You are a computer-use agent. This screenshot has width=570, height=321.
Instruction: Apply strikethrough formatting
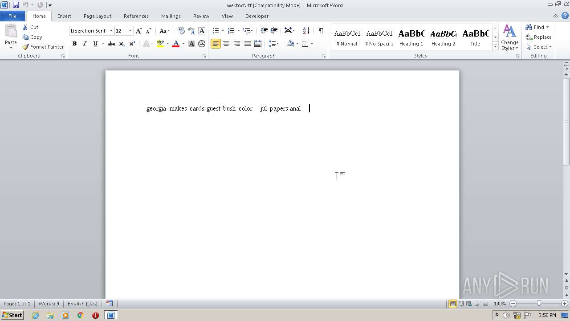111,44
